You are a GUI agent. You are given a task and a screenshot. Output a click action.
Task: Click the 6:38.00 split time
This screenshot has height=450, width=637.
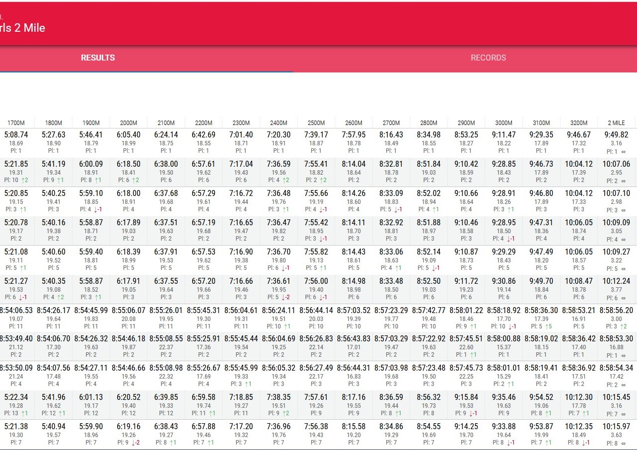166,164
